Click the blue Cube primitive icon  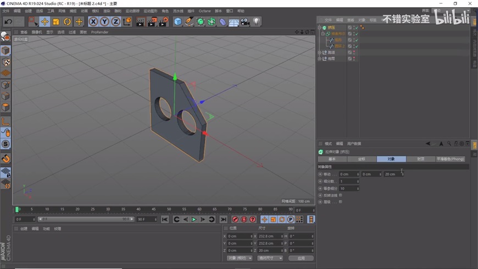click(177, 22)
